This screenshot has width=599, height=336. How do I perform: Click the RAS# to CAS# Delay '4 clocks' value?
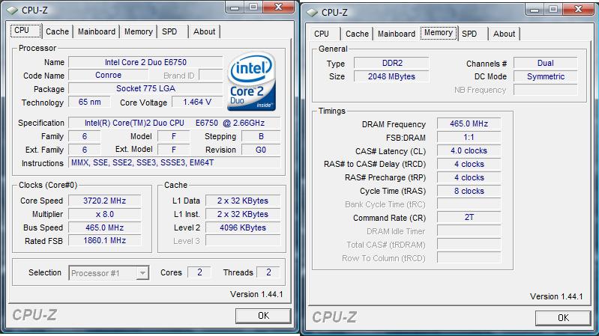coord(469,164)
